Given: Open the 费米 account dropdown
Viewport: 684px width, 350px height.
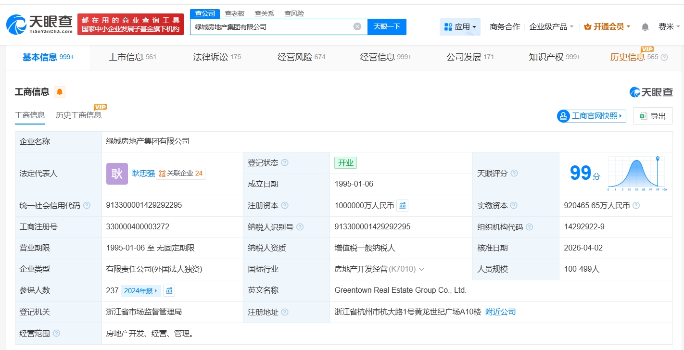Looking at the screenshot, I should (669, 27).
